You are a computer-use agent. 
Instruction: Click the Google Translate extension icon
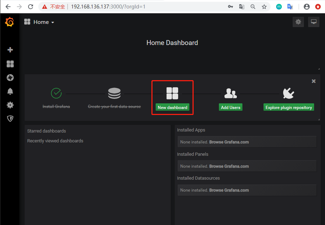(x=290, y=7)
